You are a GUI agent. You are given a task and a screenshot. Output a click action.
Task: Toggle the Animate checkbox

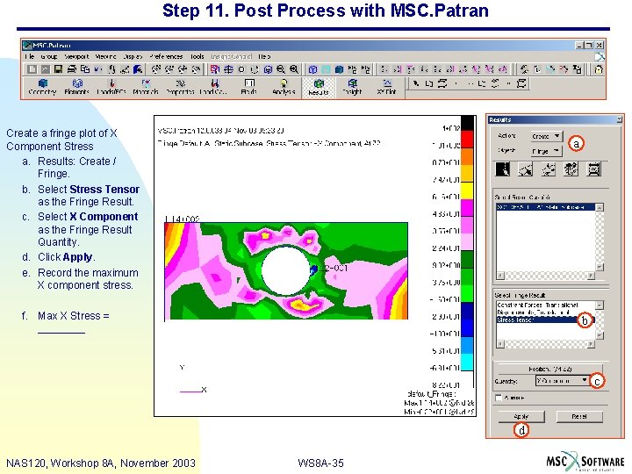click(x=499, y=398)
